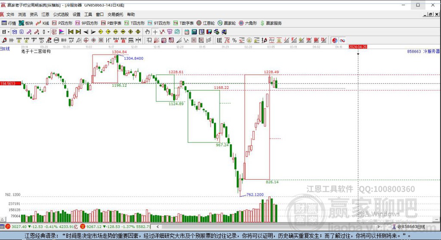Open the 江恩 menu
The height and width of the screenshot is (240, 441).
[45, 14]
